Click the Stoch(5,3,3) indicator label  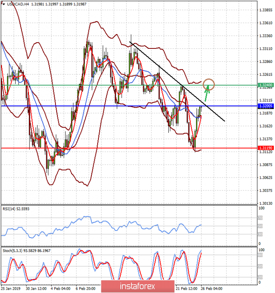[26, 251]
